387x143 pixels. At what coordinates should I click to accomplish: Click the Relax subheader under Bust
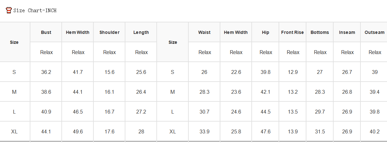[x=46, y=52]
